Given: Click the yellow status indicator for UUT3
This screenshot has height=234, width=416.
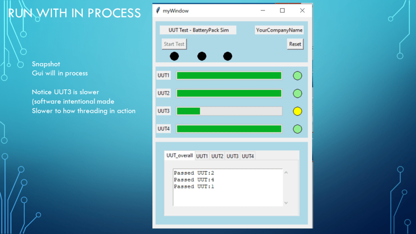Looking at the screenshot, I should tap(297, 111).
